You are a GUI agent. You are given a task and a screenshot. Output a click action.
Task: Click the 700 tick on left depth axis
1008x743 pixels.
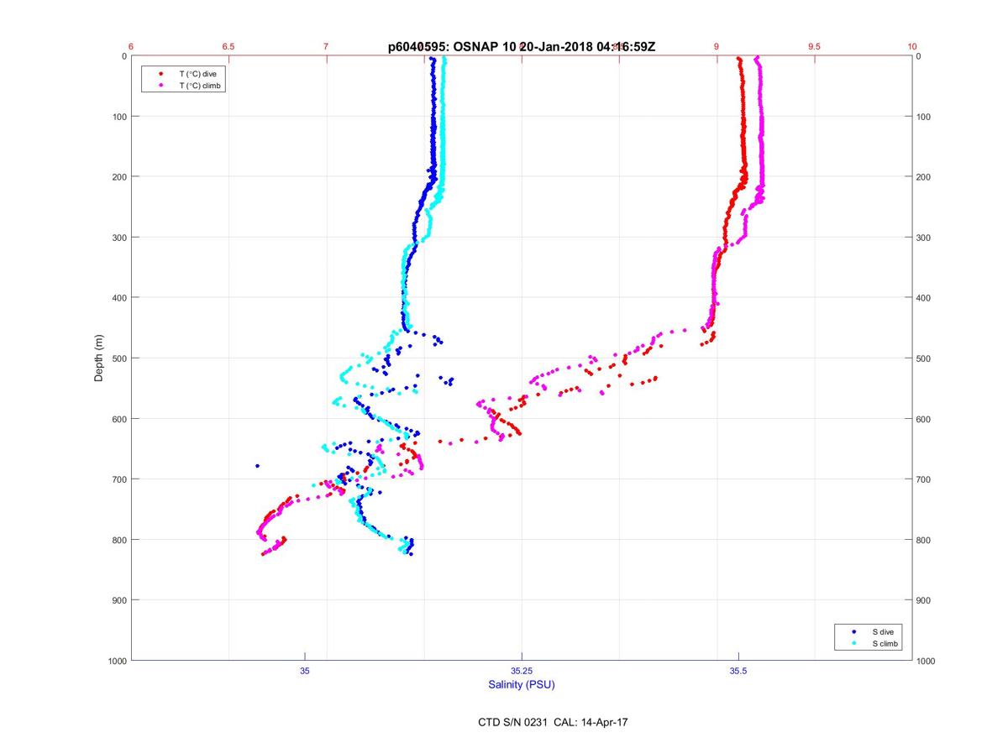(118, 479)
